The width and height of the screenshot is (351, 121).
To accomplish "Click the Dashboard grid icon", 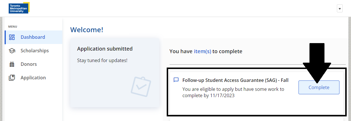I will [12, 37].
